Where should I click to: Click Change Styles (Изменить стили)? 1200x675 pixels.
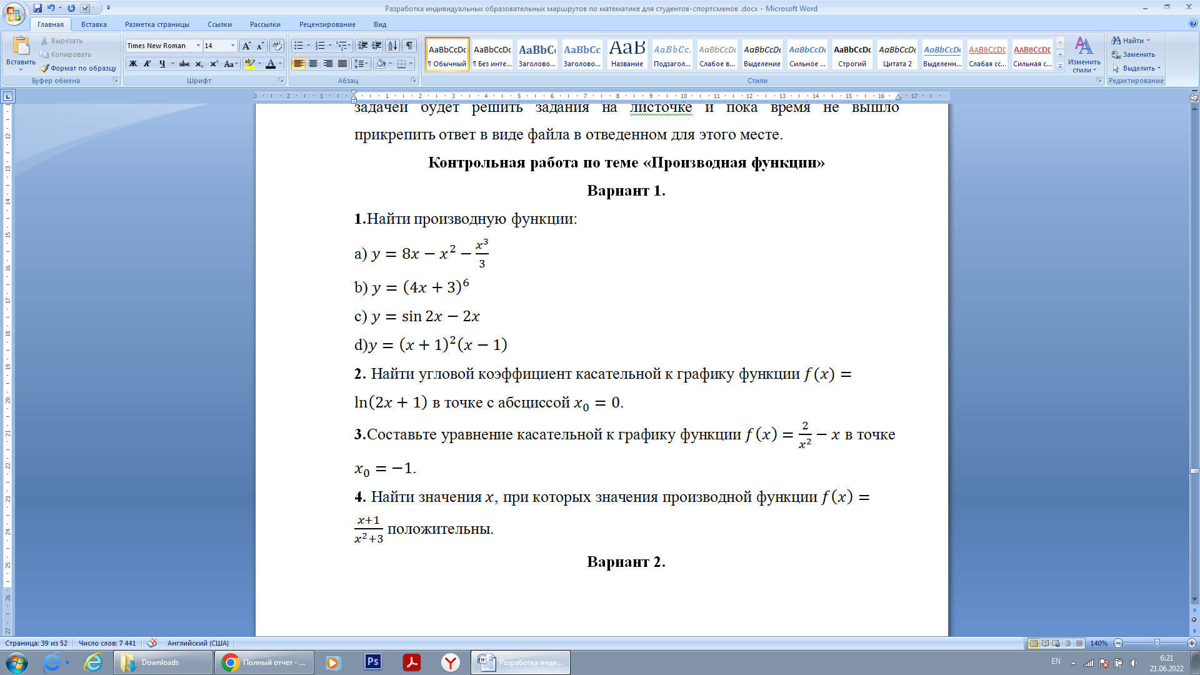click(1084, 55)
